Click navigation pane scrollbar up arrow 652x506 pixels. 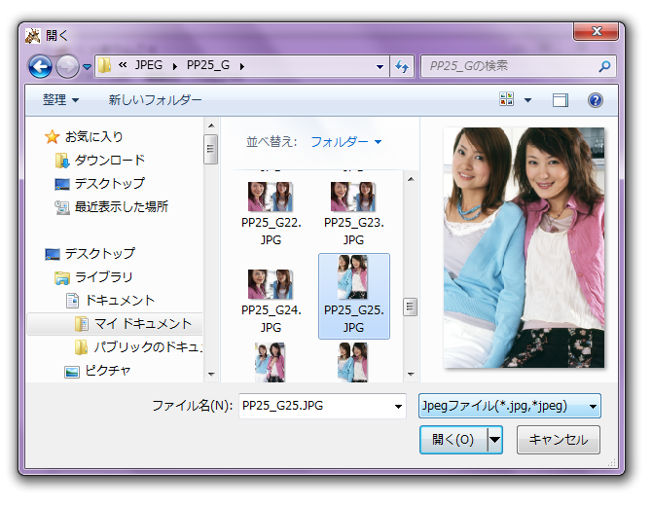[x=211, y=126]
